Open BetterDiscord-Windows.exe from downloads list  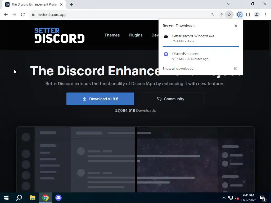[x=201, y=39]
